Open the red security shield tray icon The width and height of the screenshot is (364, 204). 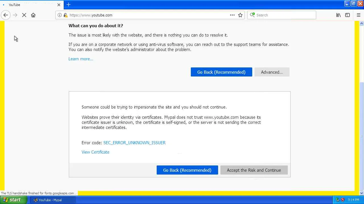click(343, 200)
